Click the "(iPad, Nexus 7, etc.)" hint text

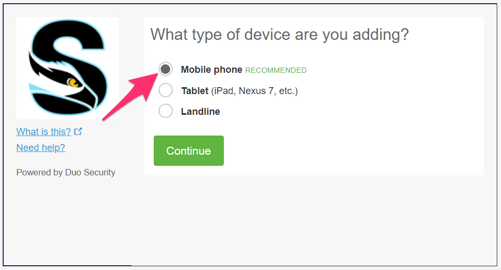coord(254,91)
